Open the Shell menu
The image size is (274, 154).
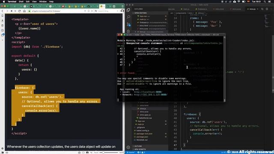[21, 2]
